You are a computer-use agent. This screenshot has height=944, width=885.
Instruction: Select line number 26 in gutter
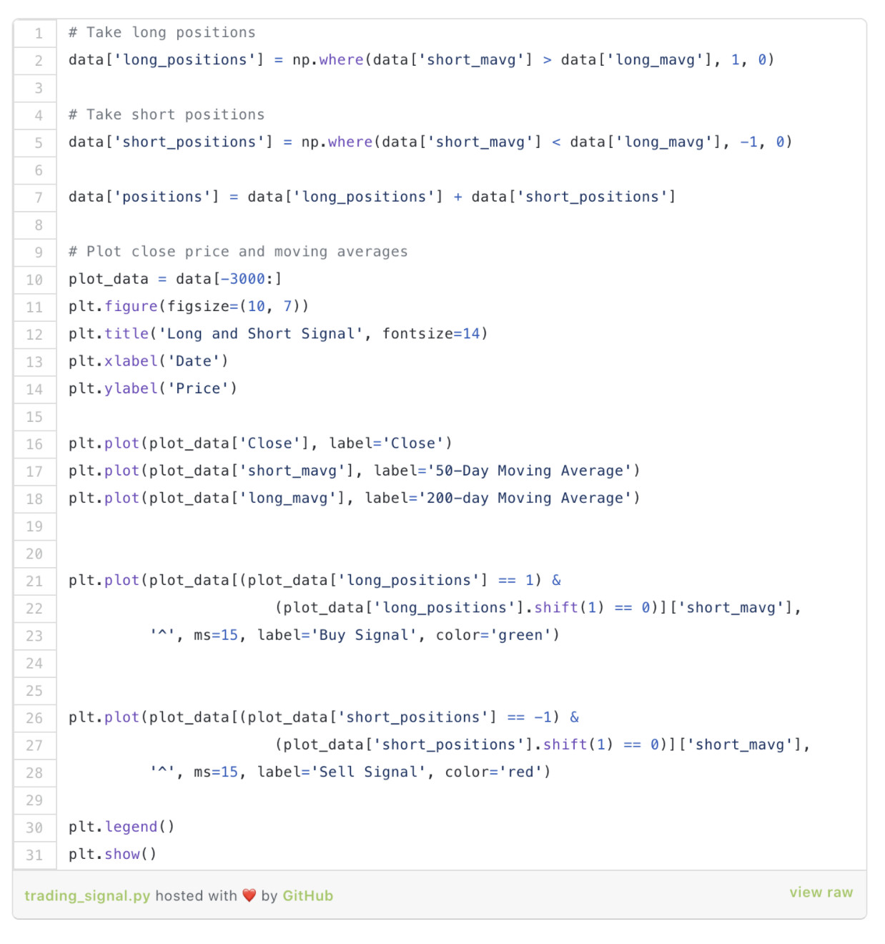coord(34,718)
